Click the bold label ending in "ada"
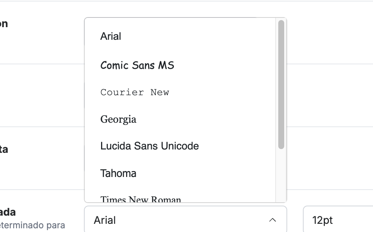Viewport: 373px width, 232px height. click(x=7, y=212)
